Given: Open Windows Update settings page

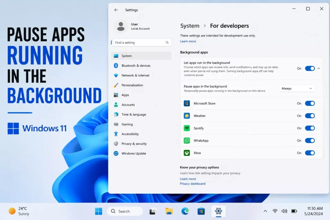Looking at the screenshot, I should pyautogui.click(x=141, y=153).
